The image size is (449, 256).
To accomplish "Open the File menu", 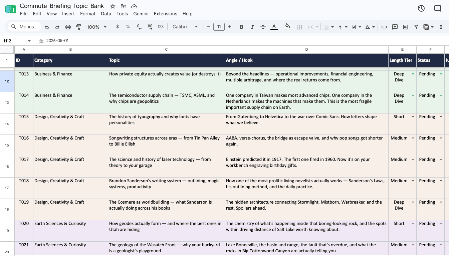I will click(x=24, y=14).
